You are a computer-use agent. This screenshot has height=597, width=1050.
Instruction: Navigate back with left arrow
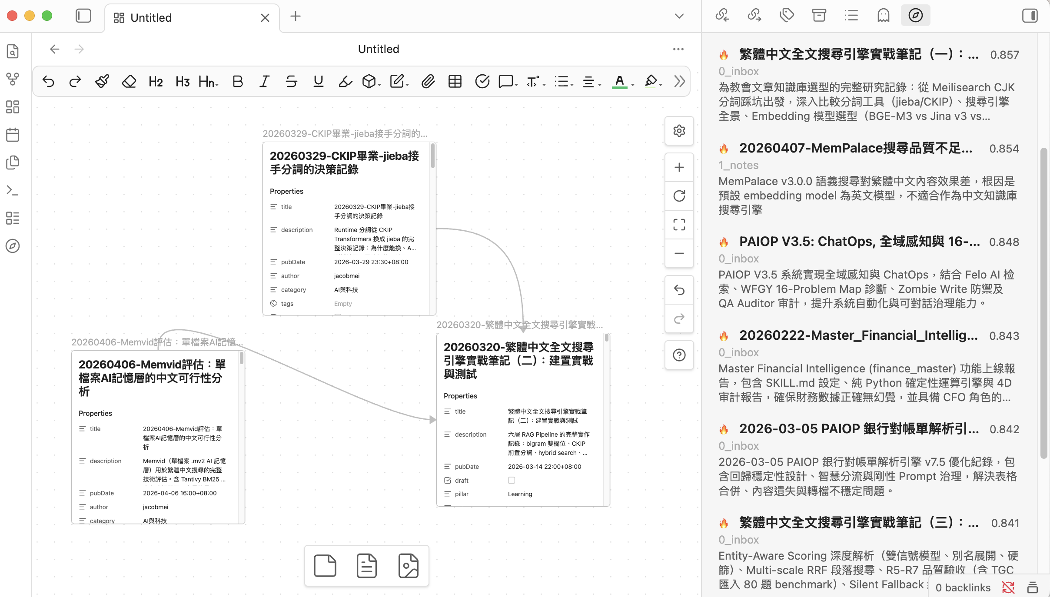coord(55,49)
